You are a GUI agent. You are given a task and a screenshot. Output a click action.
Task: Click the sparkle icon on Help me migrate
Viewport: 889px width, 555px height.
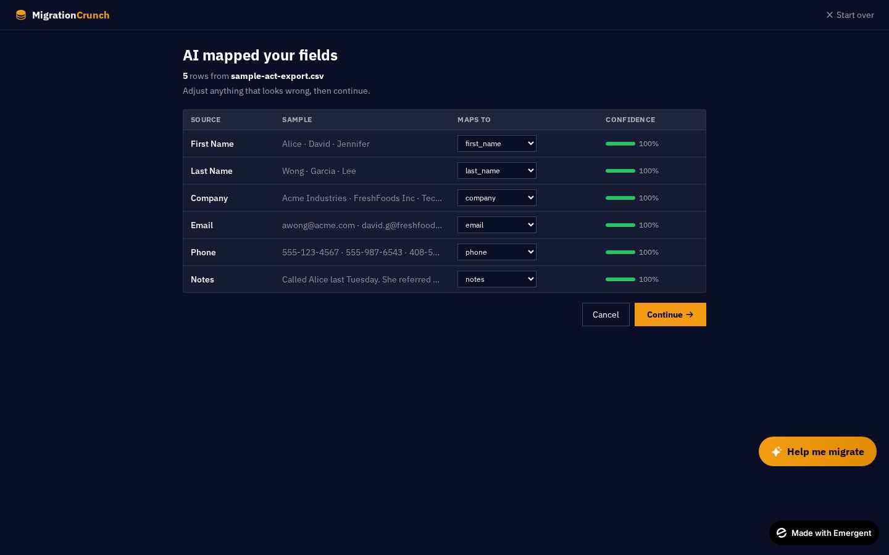click(777, 451)
